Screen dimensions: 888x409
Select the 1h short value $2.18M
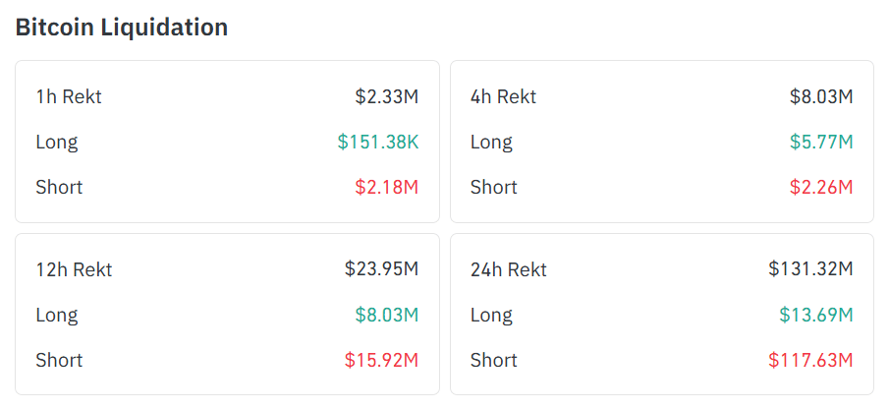pyautogui.click(x=387, y=187)
